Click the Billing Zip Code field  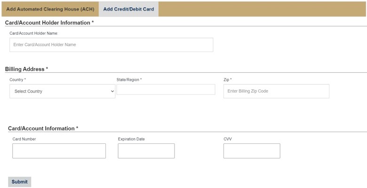coord(276,91)
